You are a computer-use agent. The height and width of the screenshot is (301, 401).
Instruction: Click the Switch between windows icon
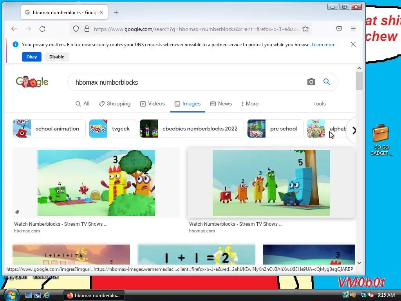point(38,295)
